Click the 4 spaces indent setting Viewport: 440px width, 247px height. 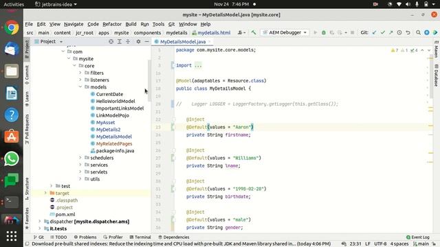[x=399, y=244]
